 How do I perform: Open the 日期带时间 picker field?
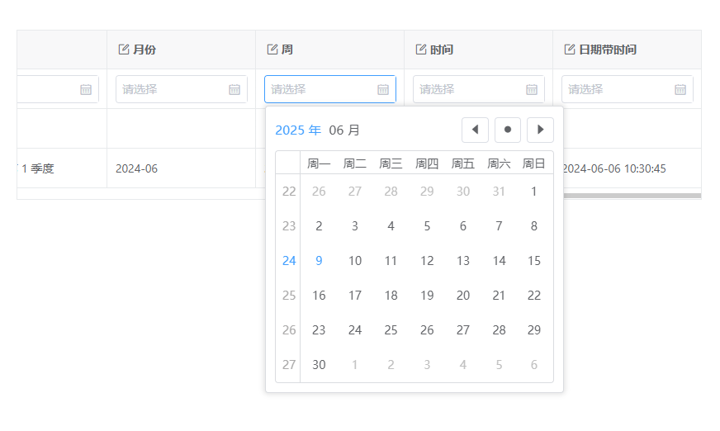click(628, 89)
